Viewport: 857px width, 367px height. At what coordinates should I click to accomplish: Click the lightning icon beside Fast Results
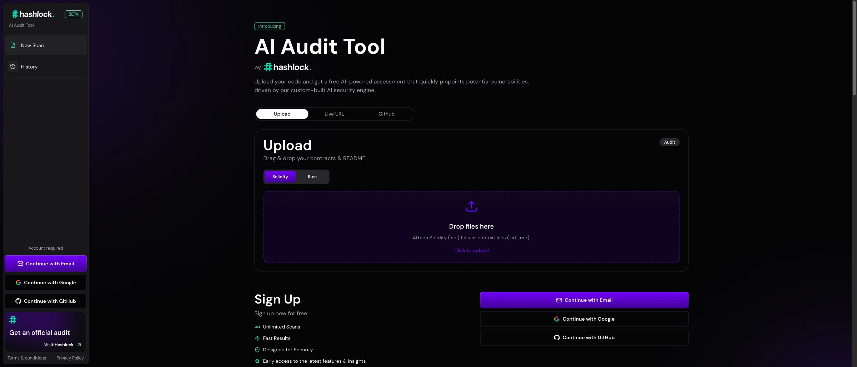257,338
